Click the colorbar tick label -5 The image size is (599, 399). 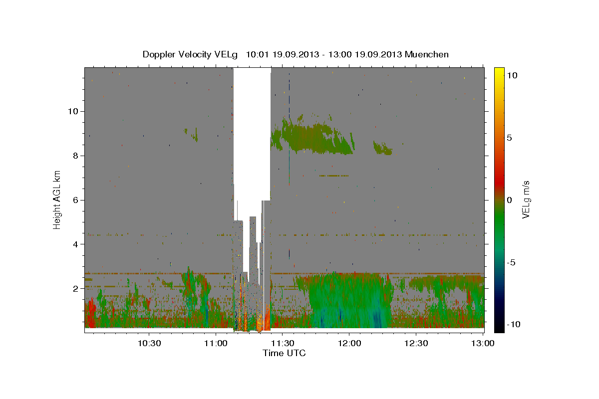point(511,263)
